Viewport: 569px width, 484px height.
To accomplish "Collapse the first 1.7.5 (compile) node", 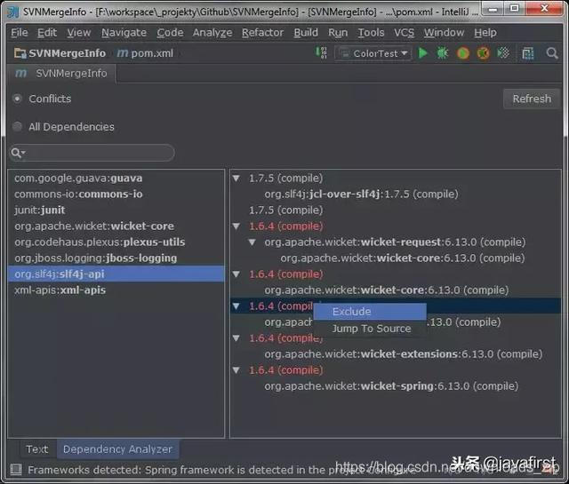I will [x=236, y=178].
